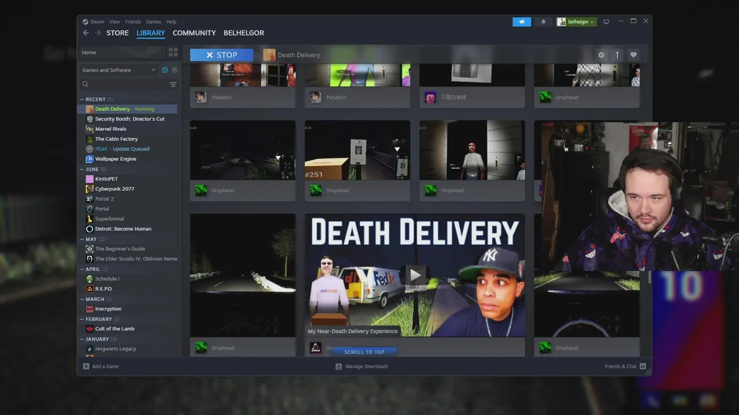The width and height of the screenshot is (739, 415).
Task: Click the R.E.P.O. game icon
Action: 89,288
